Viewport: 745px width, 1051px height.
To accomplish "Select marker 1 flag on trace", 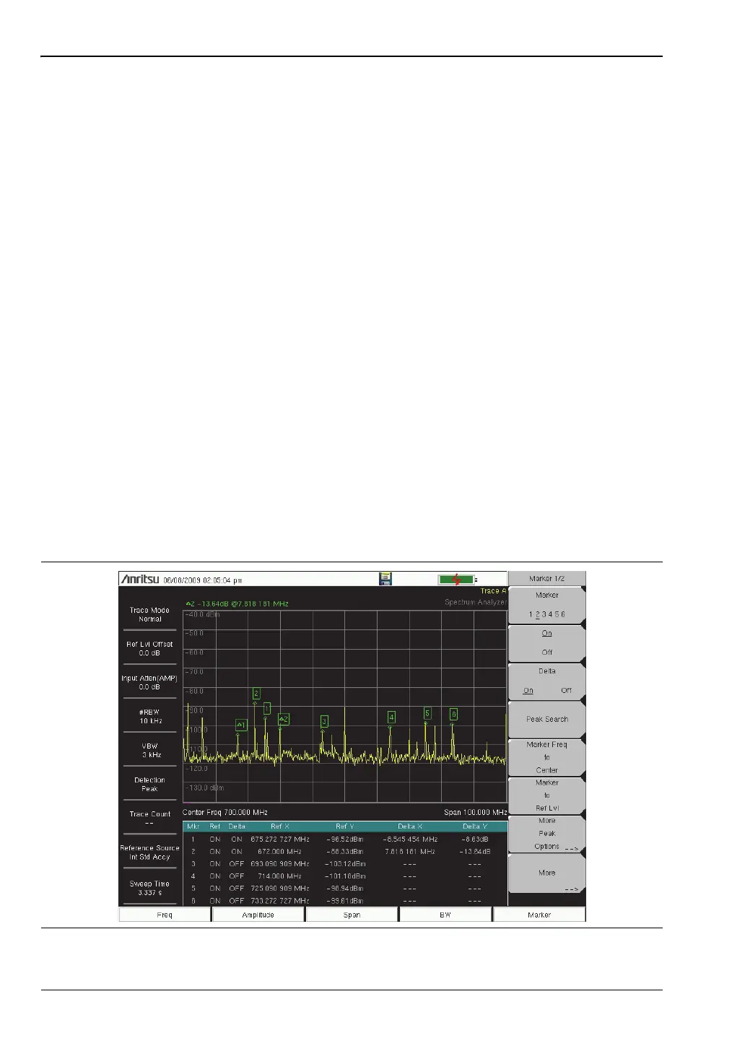I will click(267, 709).
